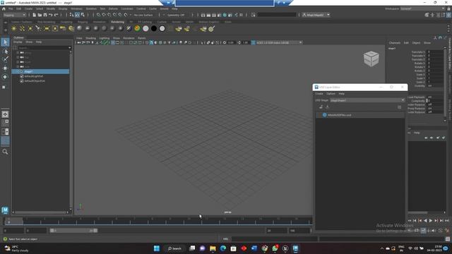The image size is (452, 254).
Task: Open the Deform menu
Action: (x=113, y=9)
